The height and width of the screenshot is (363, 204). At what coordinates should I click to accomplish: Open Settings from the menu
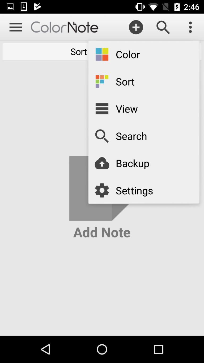pyautogui.click(x=134, y=191)
